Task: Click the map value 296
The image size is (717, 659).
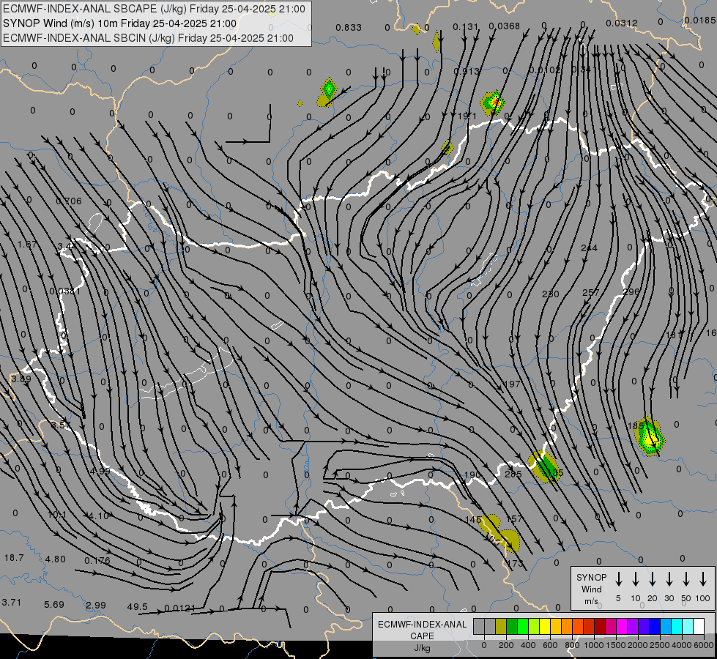Action: [631, 291]
